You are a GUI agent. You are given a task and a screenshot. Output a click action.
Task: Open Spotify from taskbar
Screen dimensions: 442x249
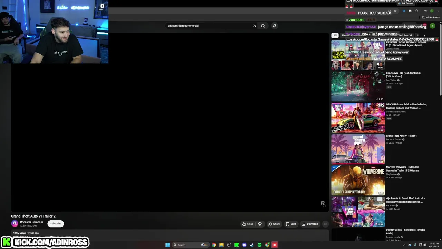click(259, 245)
